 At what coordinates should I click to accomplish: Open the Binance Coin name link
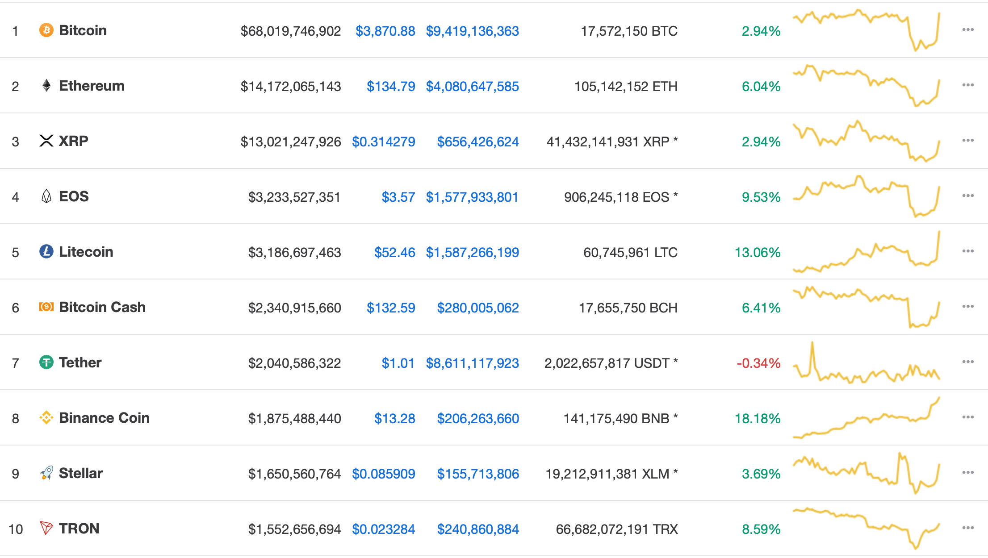pyautogui.click(x=105, y=418)
